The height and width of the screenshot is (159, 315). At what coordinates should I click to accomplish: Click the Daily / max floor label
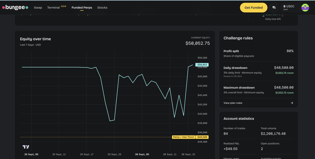click(183, 137)
